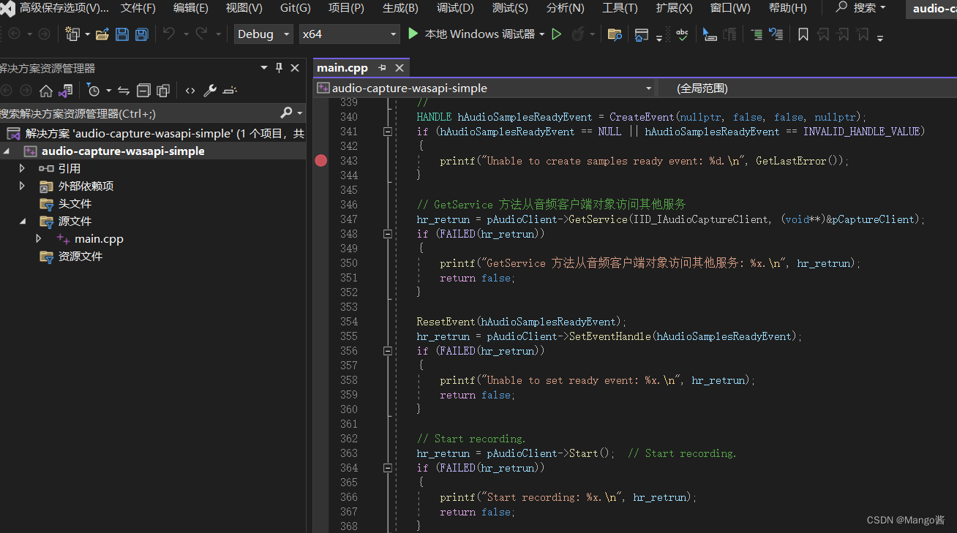The width and height of the screenshot is (957, 533).
Task: Open the 调试(D) menu
Action: point(455,8)
